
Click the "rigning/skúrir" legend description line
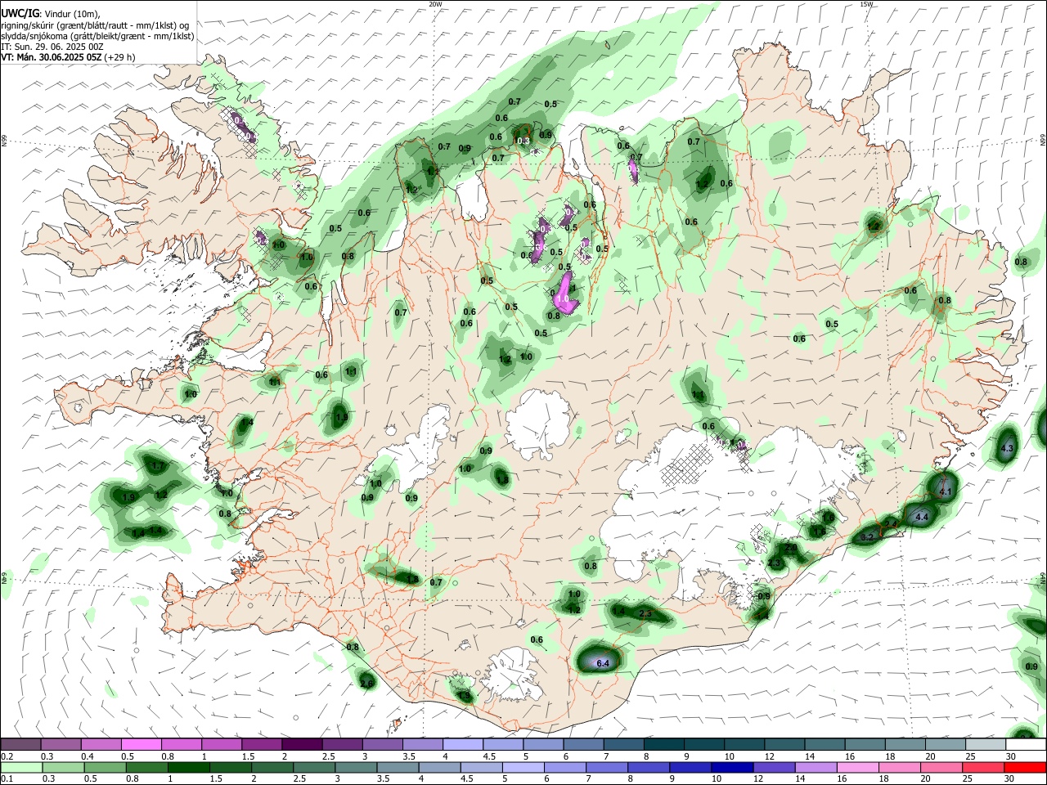pyautogui.click(x=95, y=25)
